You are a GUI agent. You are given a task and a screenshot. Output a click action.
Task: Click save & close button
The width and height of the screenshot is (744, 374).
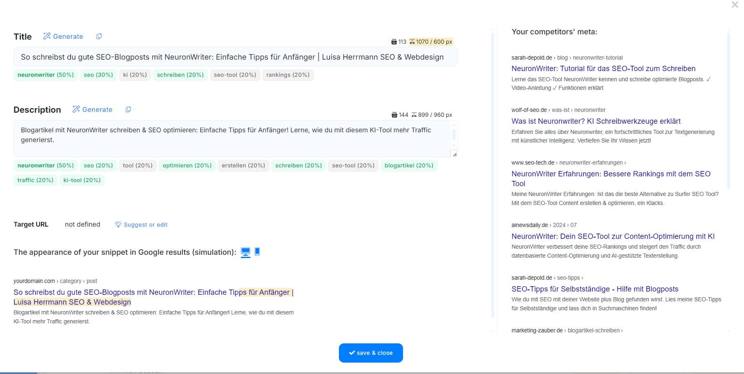point(371,353)
